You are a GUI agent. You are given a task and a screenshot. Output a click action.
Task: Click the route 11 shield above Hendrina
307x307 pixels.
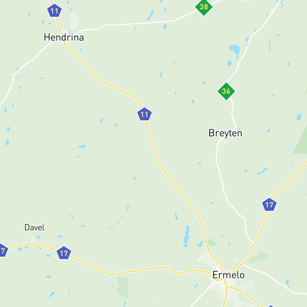pos(54,11)
